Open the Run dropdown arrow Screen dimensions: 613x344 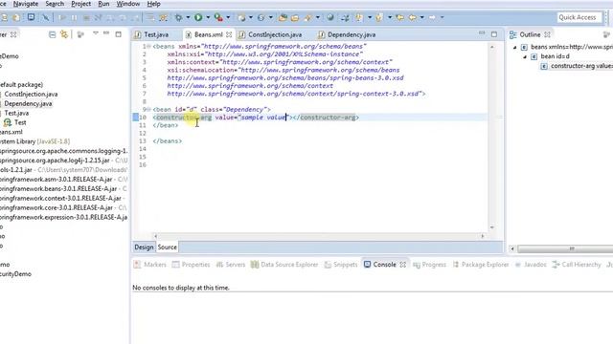[x=208, y=17]
